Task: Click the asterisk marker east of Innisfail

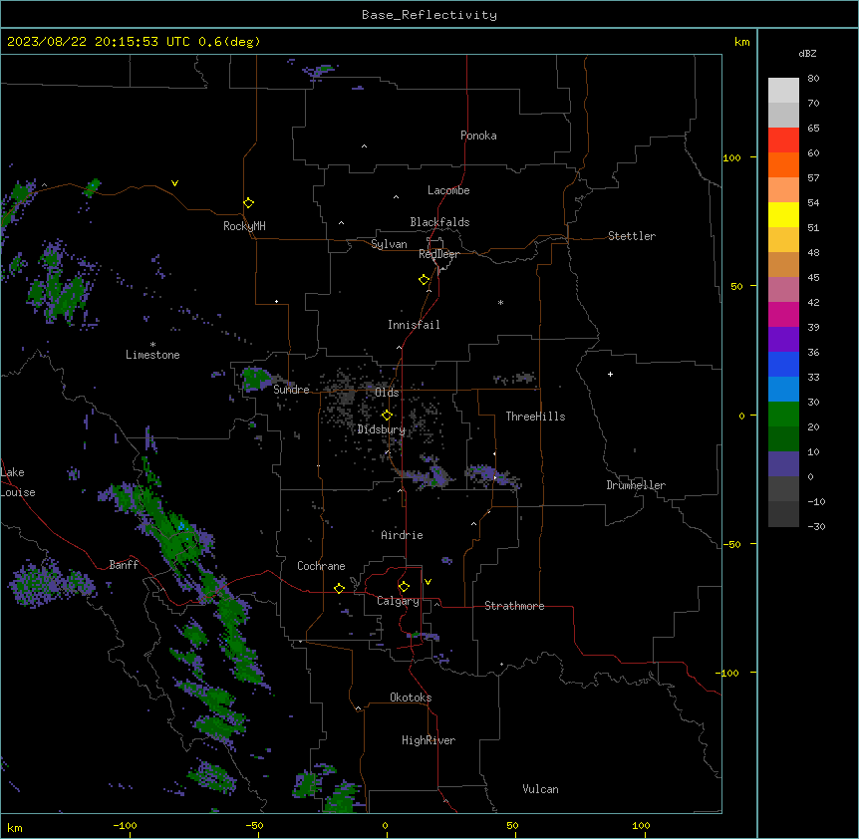Action: point(500,302)
